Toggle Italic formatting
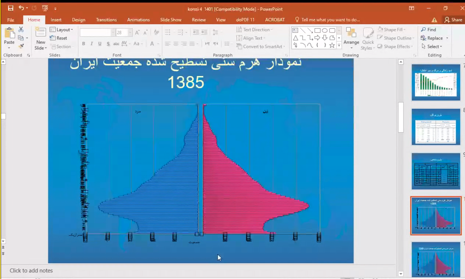The width and height of the screenshot is (465, 279). (x=92, y=44)
